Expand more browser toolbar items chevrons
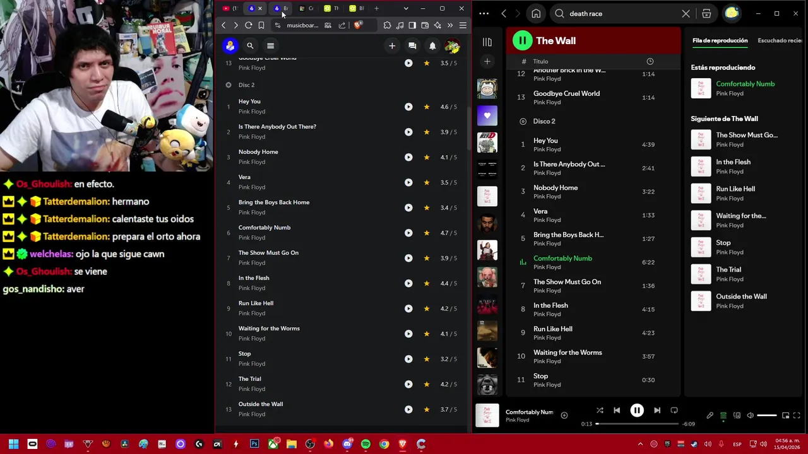 (x=450, y=25)
